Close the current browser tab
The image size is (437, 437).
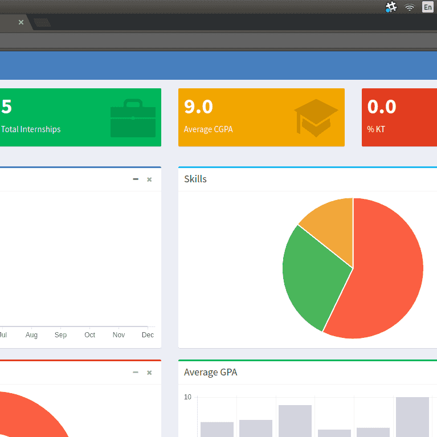(x=21, y=22)
